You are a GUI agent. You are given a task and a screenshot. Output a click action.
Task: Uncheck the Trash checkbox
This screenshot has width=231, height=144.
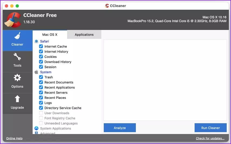(x=41, y=77)
